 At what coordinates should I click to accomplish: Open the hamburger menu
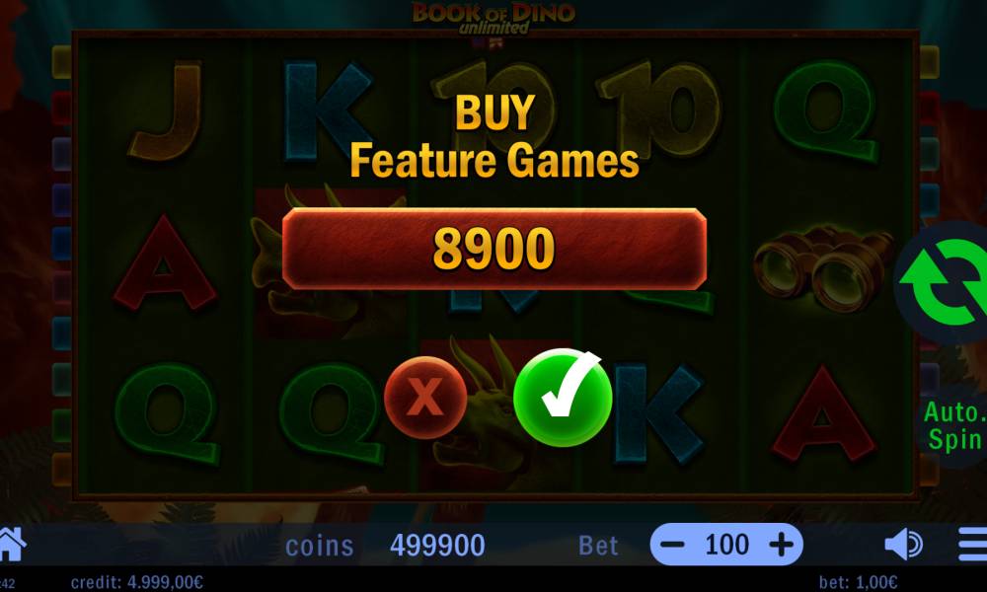point(972,545)
